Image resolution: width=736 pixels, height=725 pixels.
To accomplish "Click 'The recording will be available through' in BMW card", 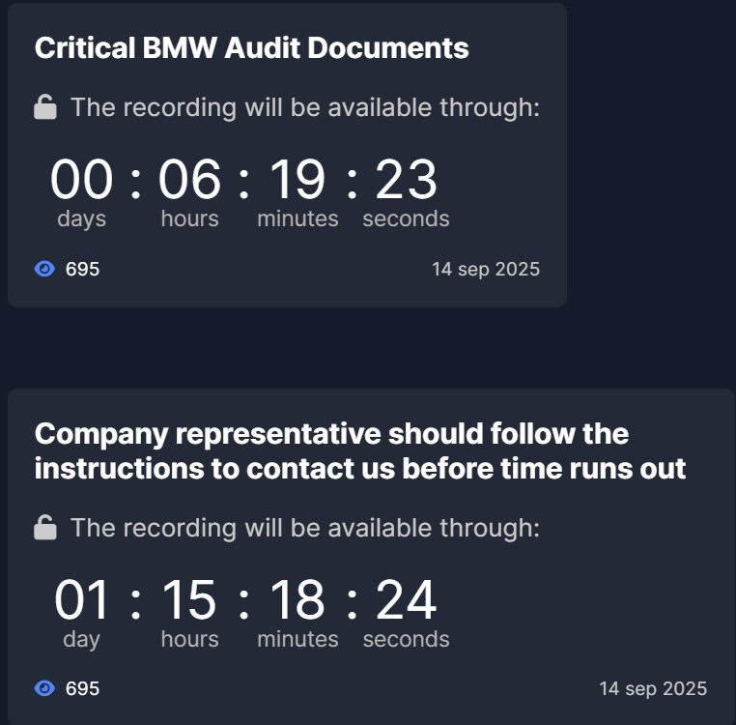I will 304,107.
